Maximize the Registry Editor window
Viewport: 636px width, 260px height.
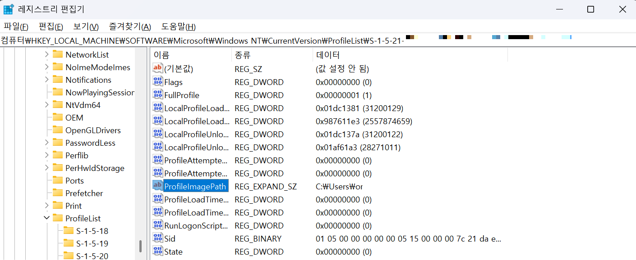(x=590, y=9)
